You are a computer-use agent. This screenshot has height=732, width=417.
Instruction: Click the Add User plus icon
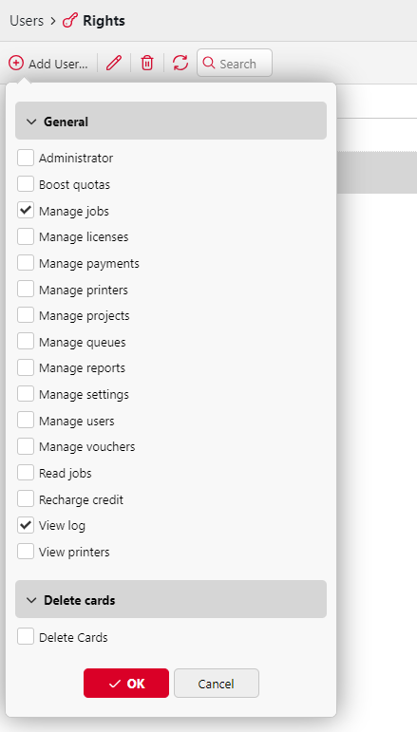point(16,63)
